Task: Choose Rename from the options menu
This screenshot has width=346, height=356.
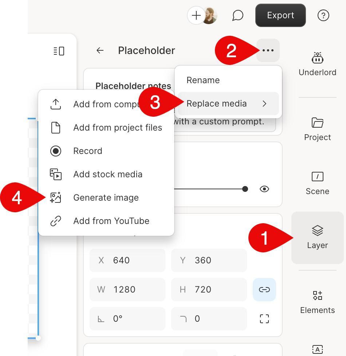Action: click(x=228, y=80)
